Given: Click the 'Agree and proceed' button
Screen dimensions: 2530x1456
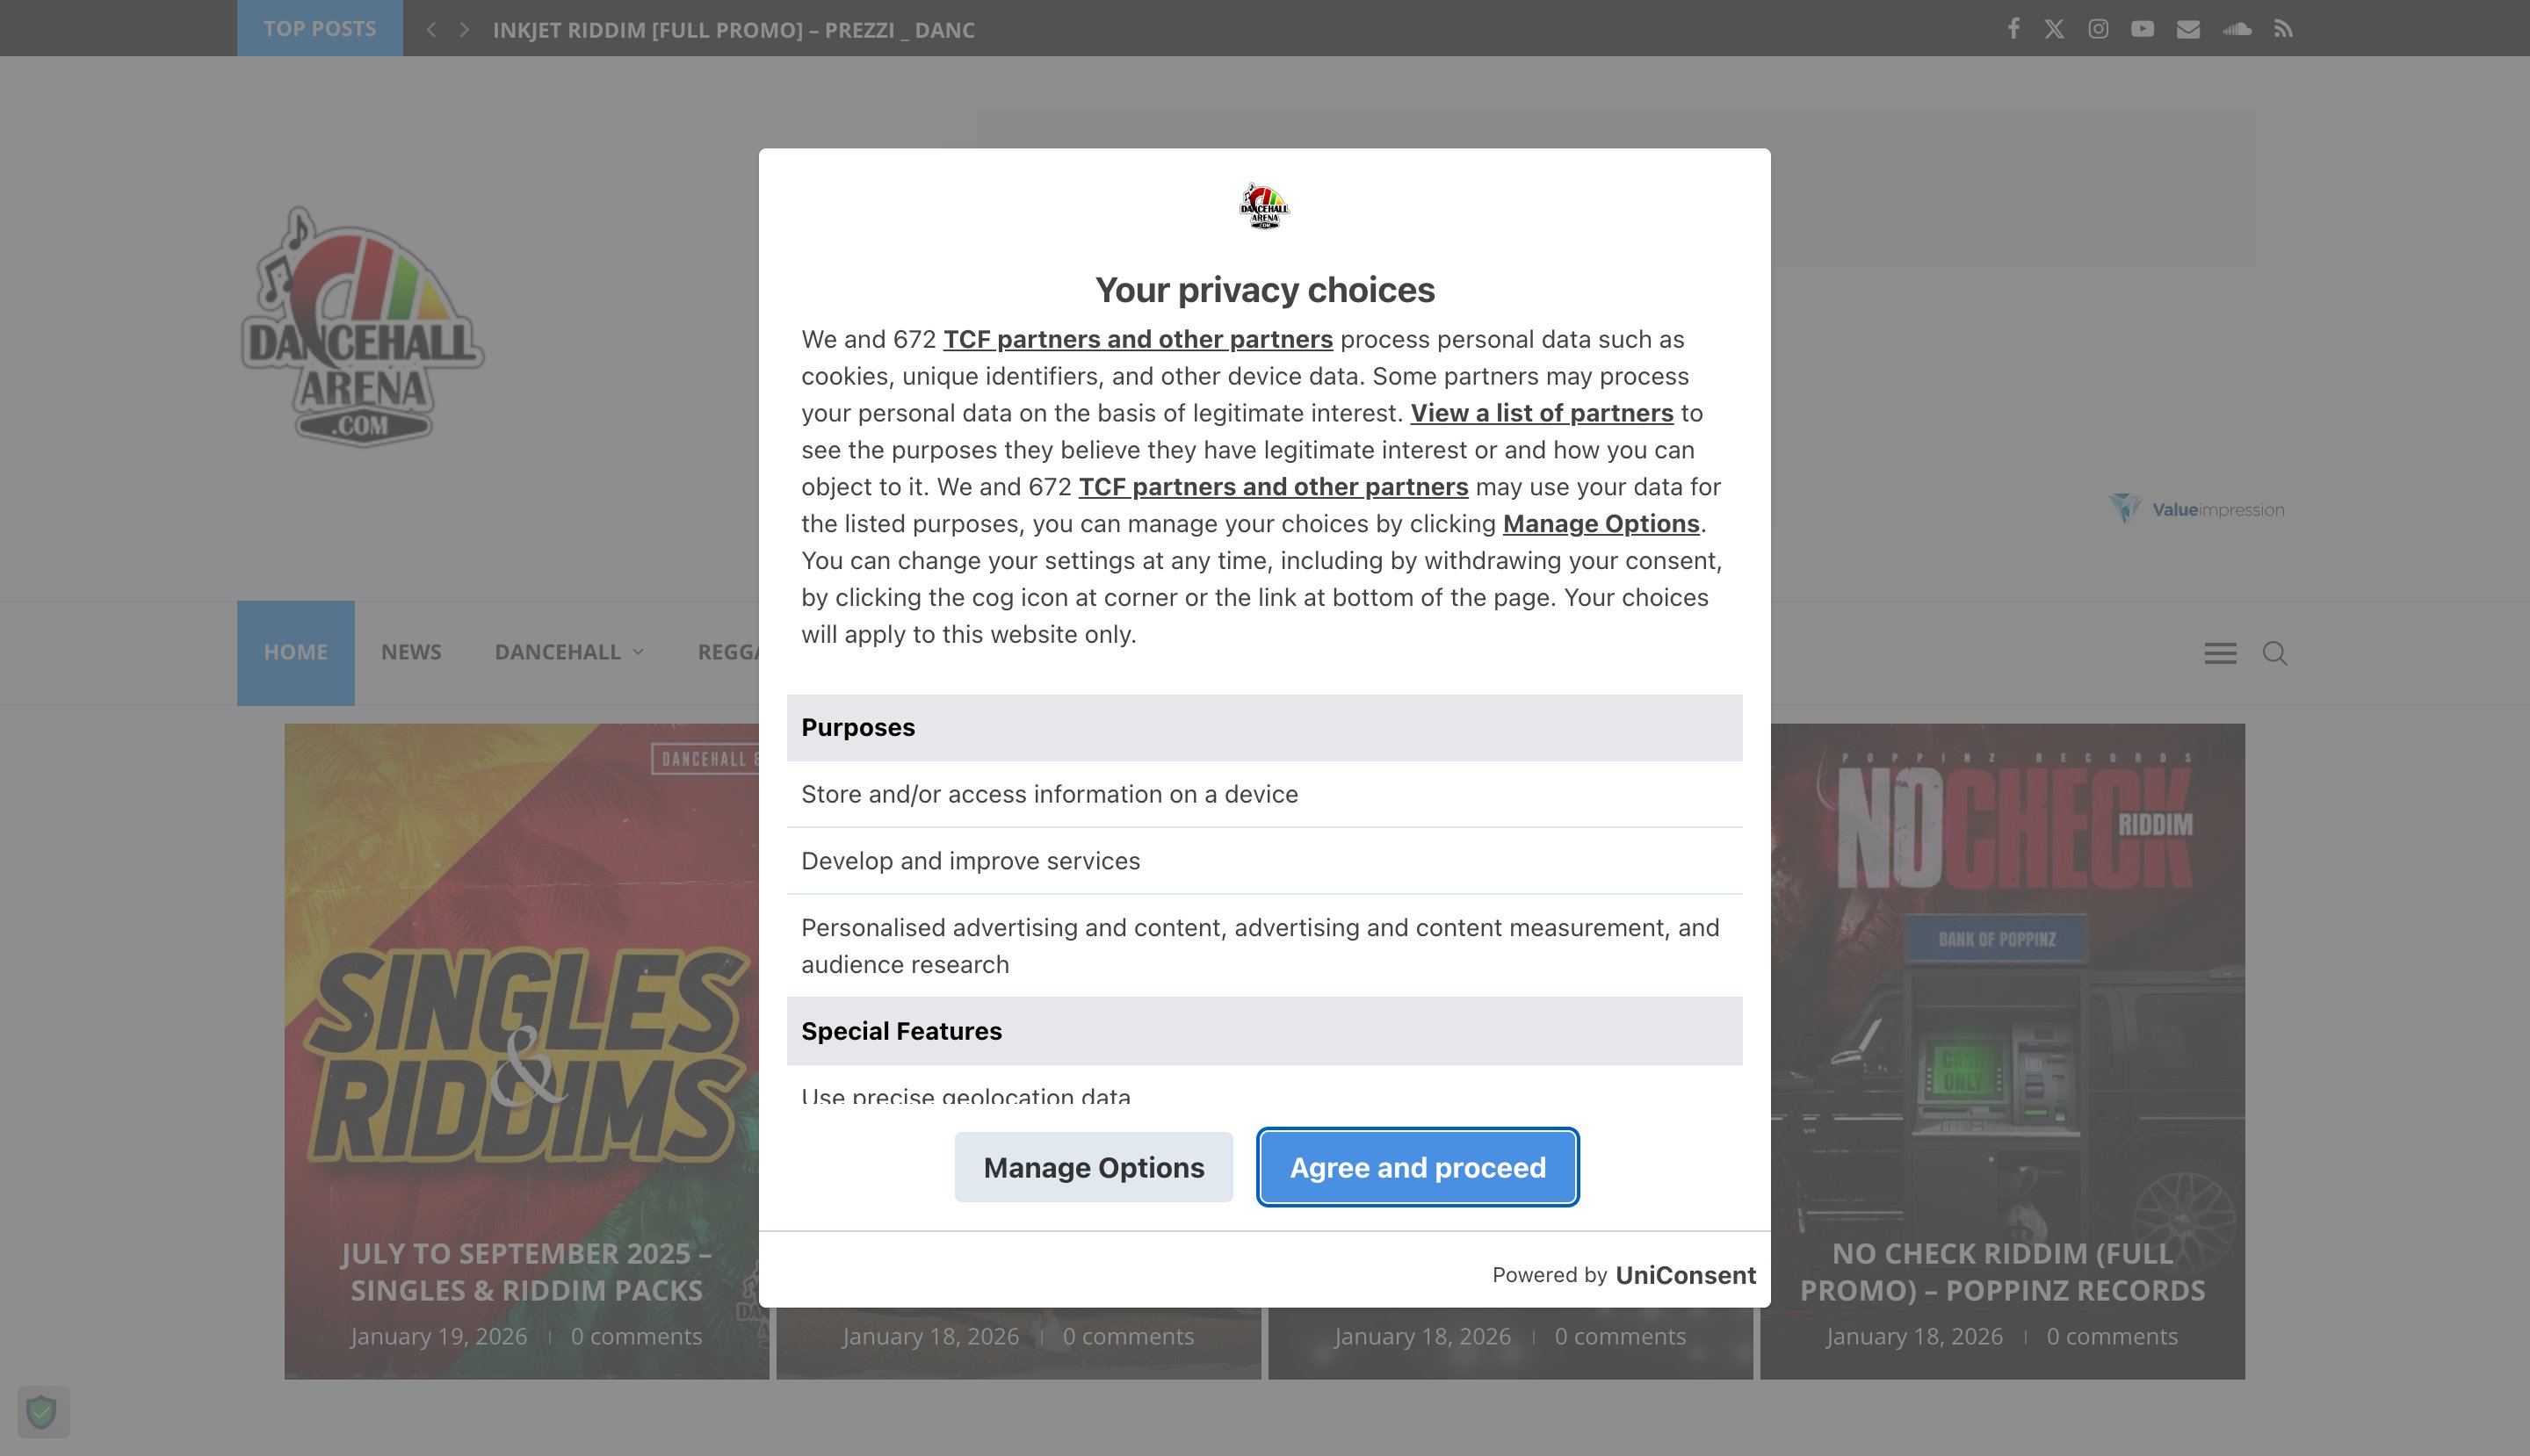Looking at the screenshot, I should (1417, 1166).
